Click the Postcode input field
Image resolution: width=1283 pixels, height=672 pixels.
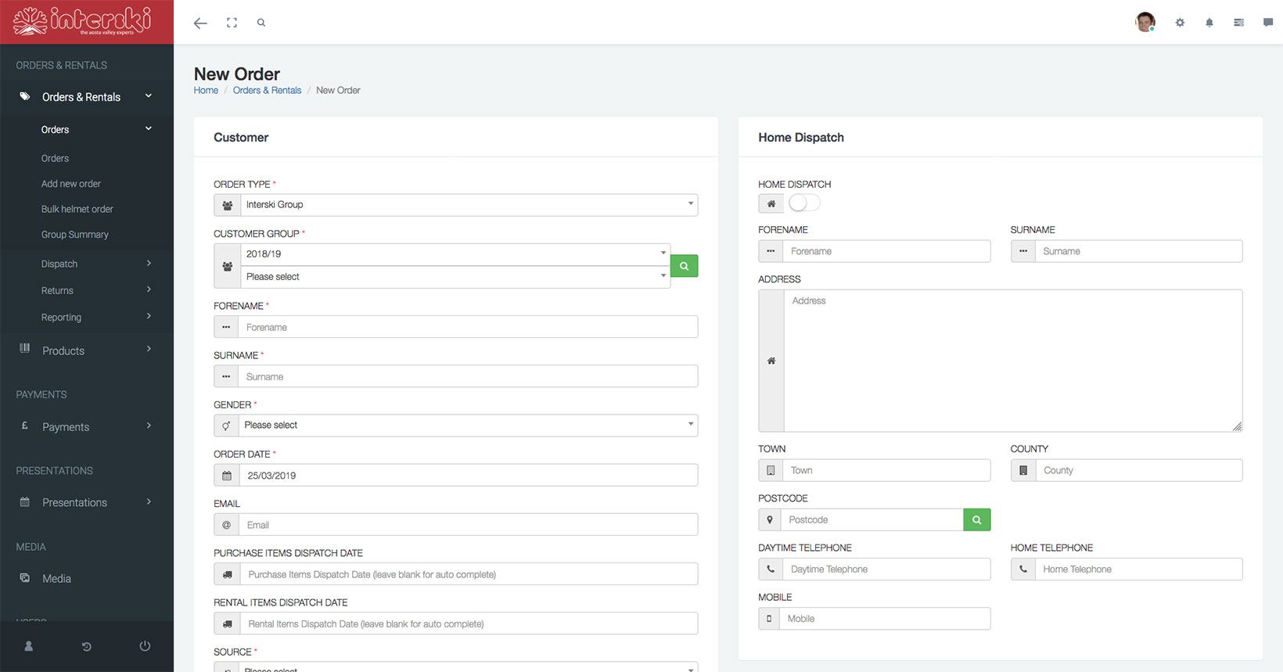point(872,519)
